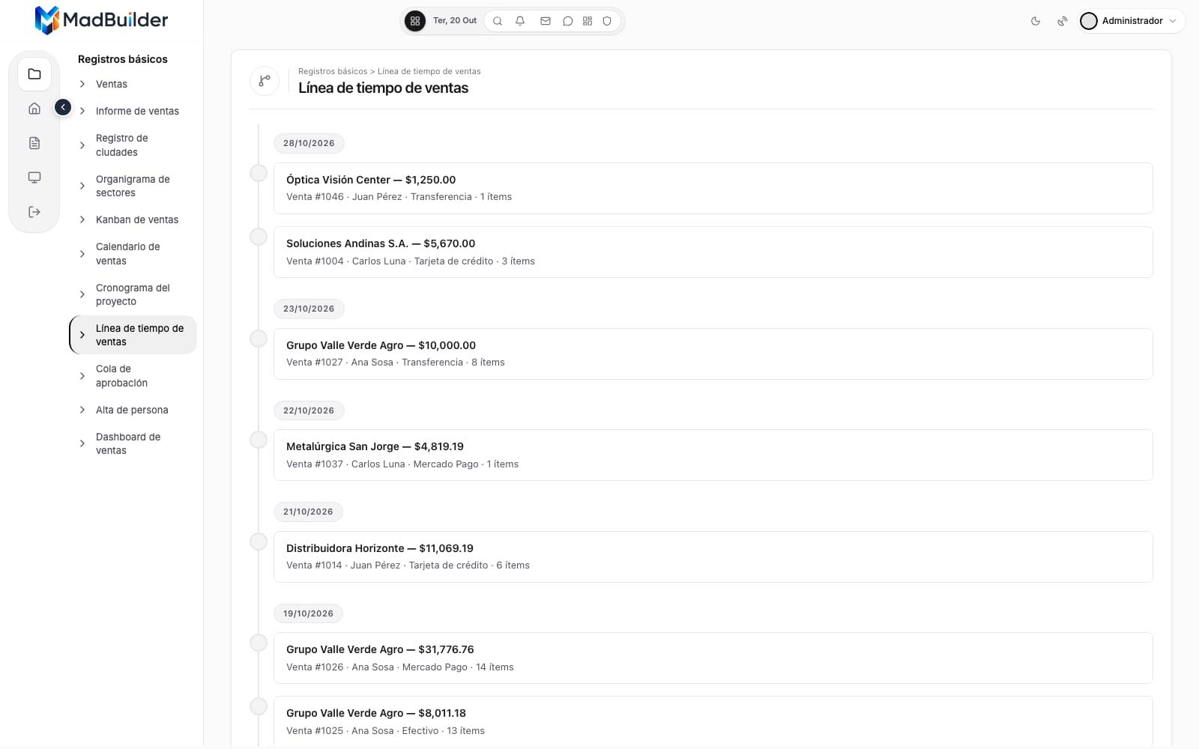
Task: Click the Ter, 20 Out date label
Action: click(455, 21)
